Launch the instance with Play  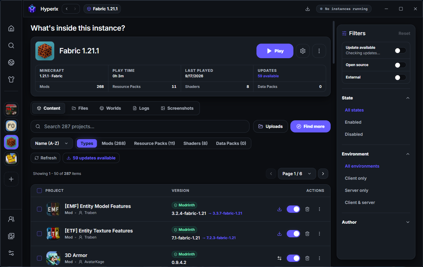coord(275,51)
